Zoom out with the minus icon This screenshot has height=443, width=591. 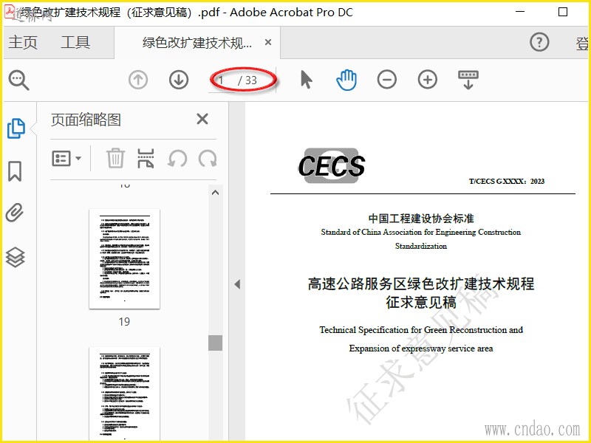coord(386,80)
